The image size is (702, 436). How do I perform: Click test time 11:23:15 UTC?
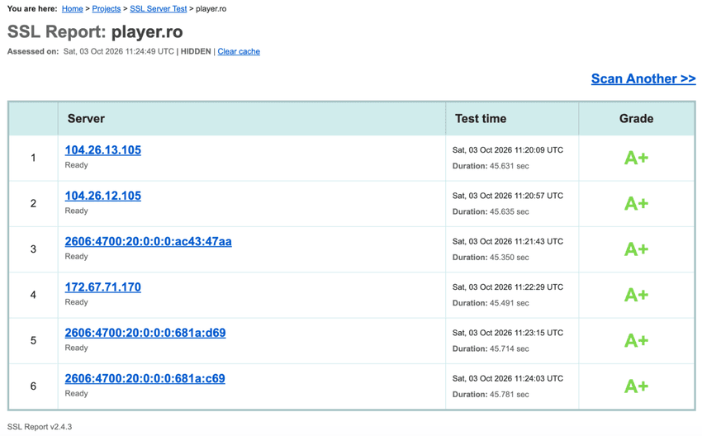coord(508,333)
